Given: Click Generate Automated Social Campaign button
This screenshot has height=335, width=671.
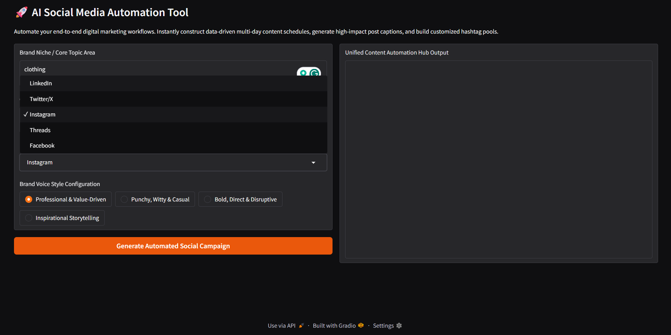Looking at the screenshot, I should point(173,246).
